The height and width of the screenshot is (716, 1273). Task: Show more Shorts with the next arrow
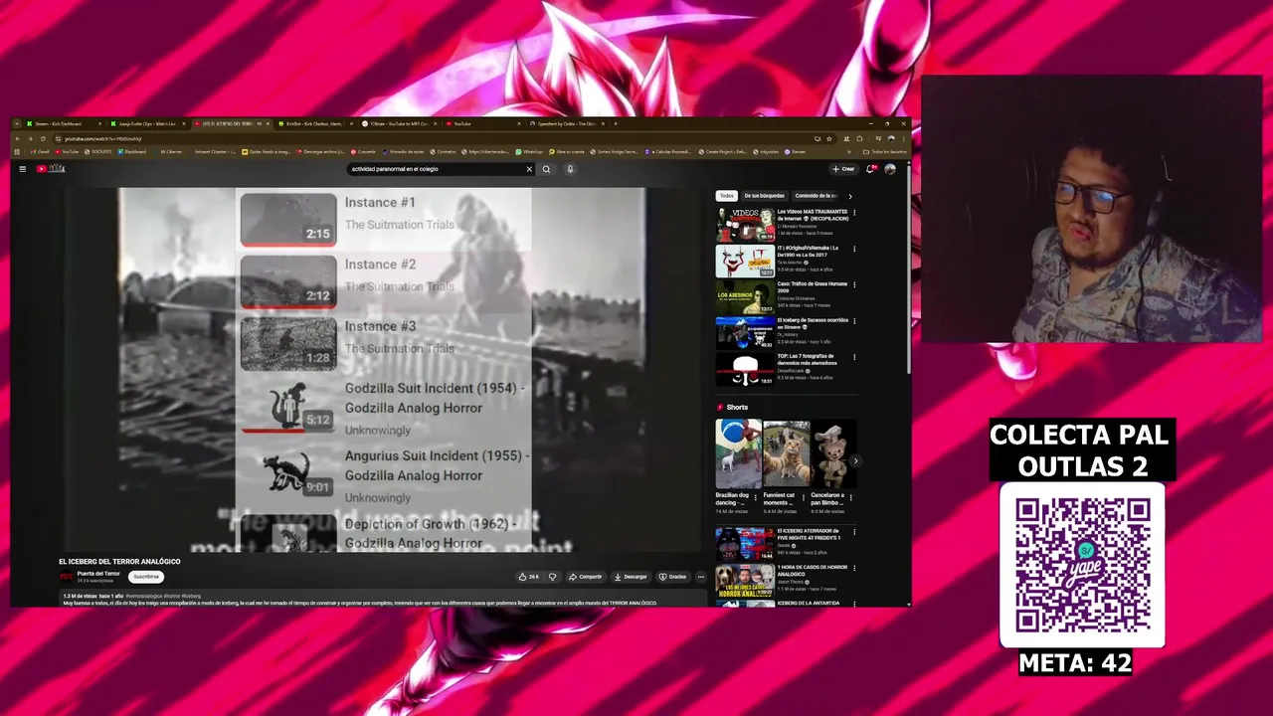pyautogui.click(x=855, y=460)
